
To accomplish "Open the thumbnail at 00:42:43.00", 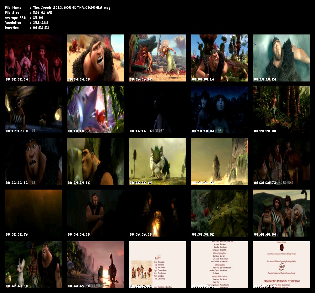I will pyautogui.click(x=34, y=265).
